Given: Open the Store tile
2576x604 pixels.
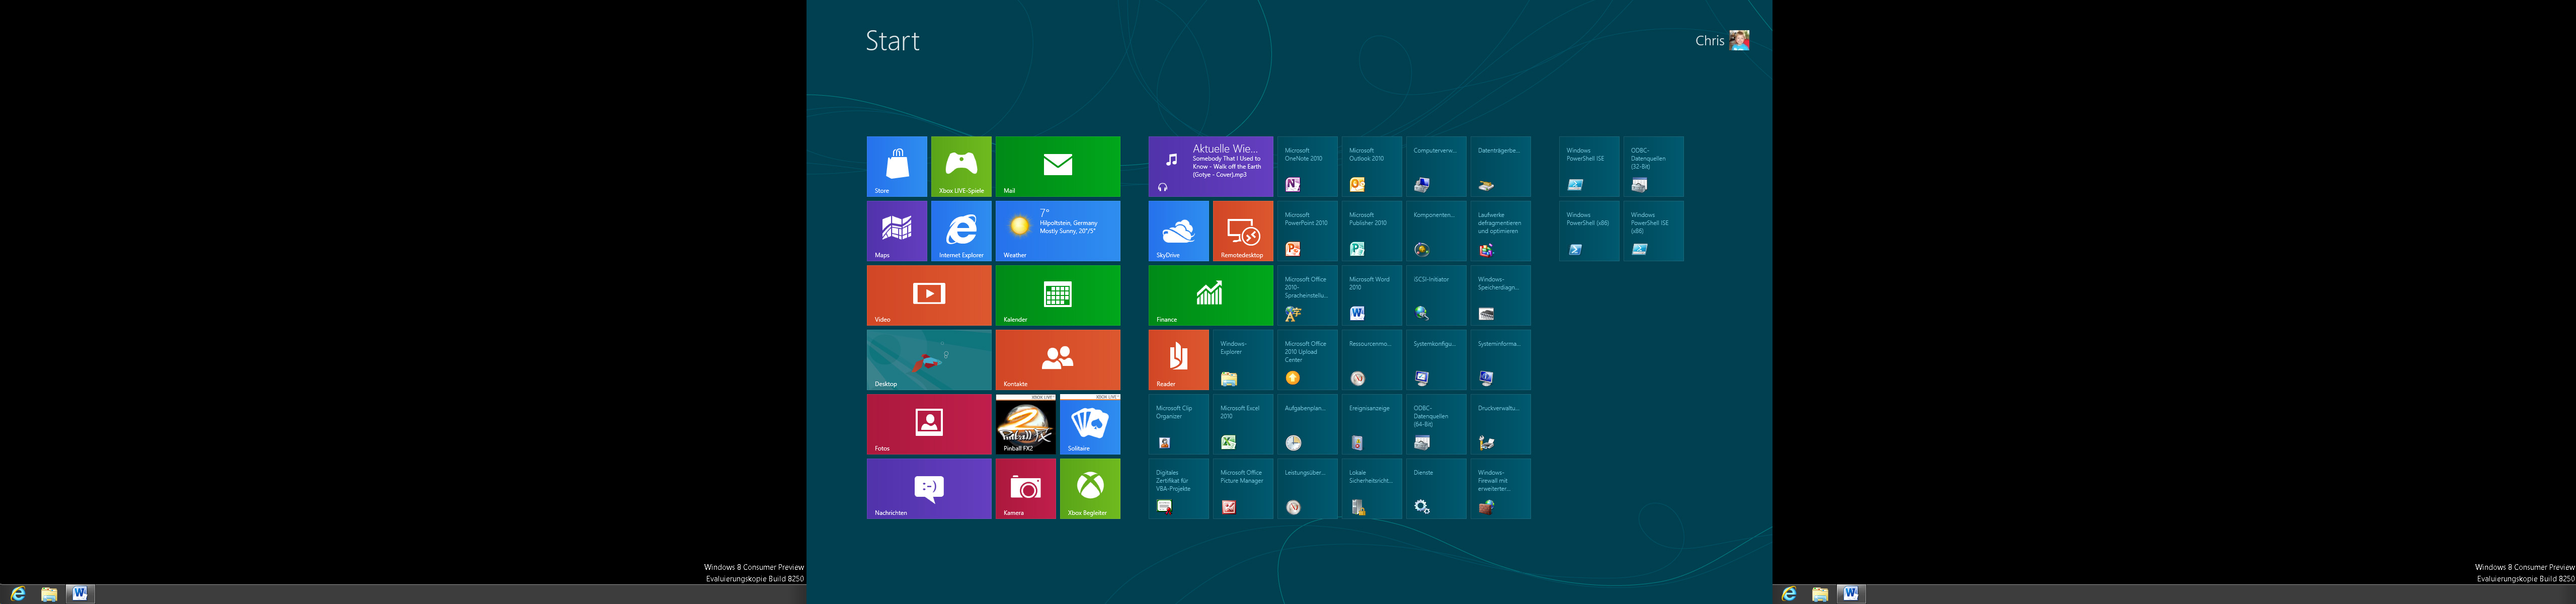Looking at the screenshot, I should tap(896, 166).
